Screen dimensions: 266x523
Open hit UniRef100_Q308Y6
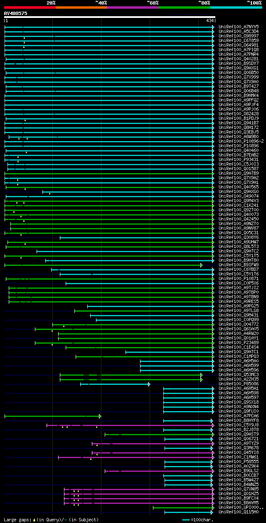(x=238, y=237)
